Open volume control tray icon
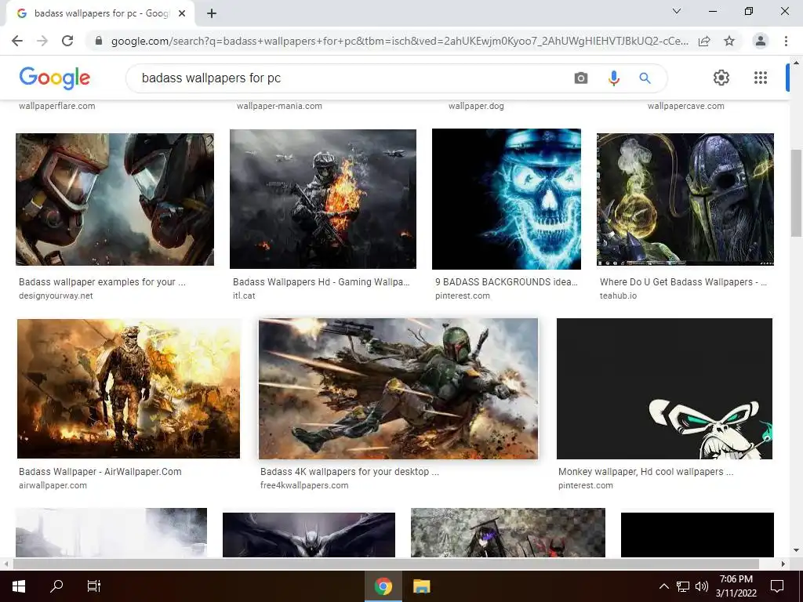Viewport: 803px width, 602px height. [x=702, y=586]
